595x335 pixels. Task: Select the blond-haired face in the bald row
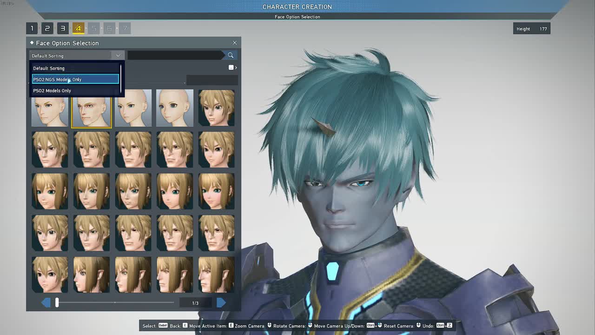[x=217, y=108]
